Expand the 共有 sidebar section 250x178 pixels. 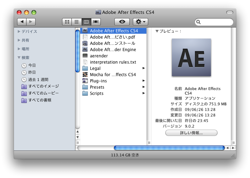(19, 40)
